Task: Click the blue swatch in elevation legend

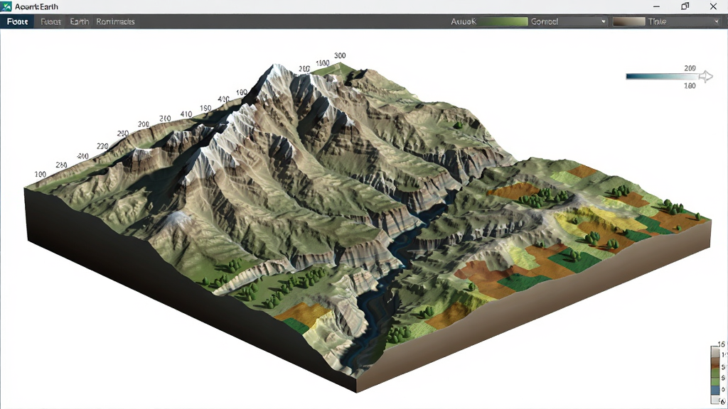Action: click(x=715, y=390)
